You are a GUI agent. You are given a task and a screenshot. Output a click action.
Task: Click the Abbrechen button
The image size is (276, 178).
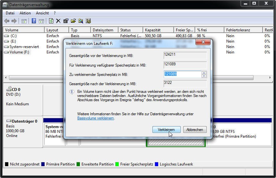[195, 130]
